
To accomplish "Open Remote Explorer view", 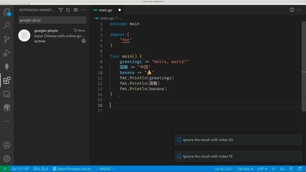I will click(x=7, y=94).
